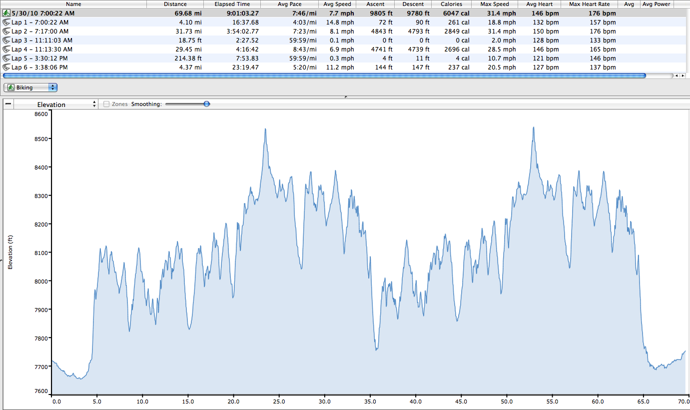Click the Lap 5 shoe icon
This screenshot has height=410, width=690.
coord(6,58)
